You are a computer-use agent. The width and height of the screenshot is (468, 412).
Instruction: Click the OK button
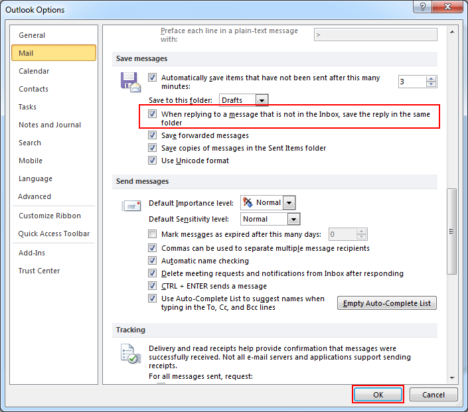click(x=378, y=394)
